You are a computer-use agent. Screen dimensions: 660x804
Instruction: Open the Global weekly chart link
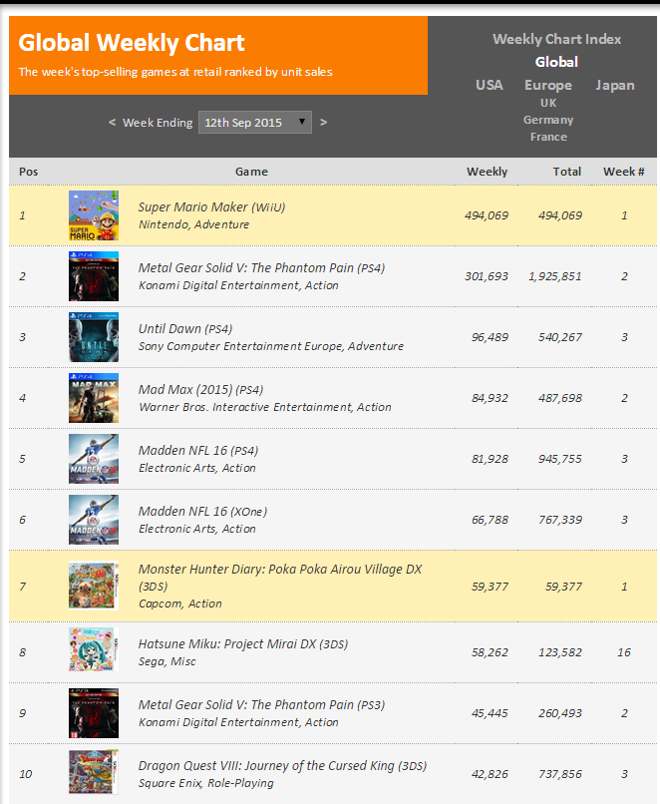(x=556, y=62)
